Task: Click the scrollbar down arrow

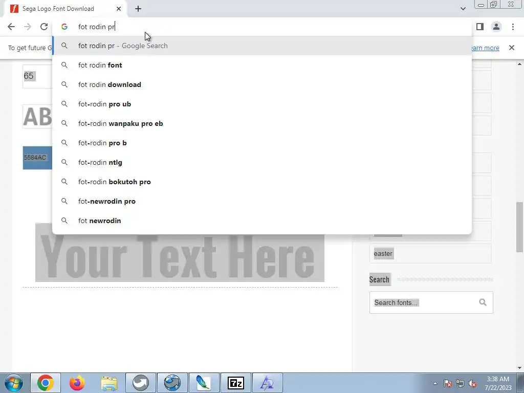Action: tap(520, 368)
